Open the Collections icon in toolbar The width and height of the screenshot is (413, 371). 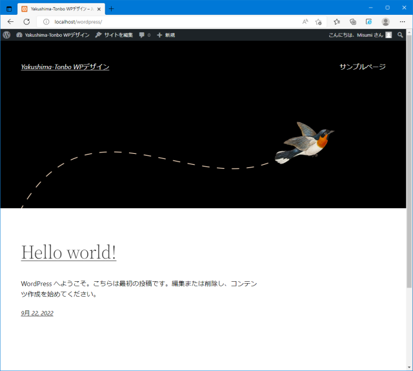[x=353, y=21]
